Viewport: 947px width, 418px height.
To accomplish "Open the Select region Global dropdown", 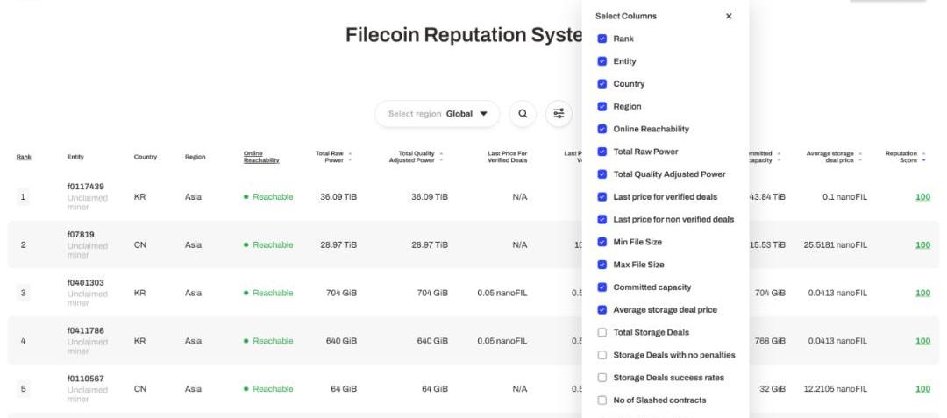I will pyautogui.click(x=437, y=114).
